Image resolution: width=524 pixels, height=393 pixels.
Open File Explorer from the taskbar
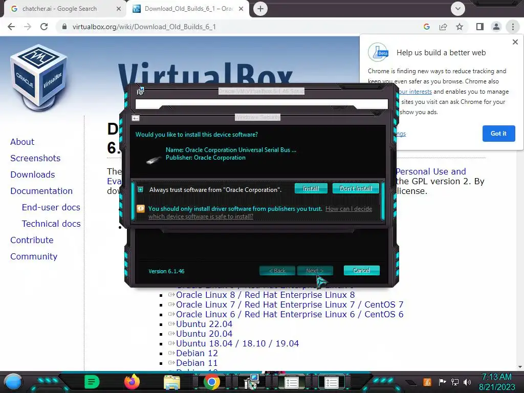[x=172, y=382]
